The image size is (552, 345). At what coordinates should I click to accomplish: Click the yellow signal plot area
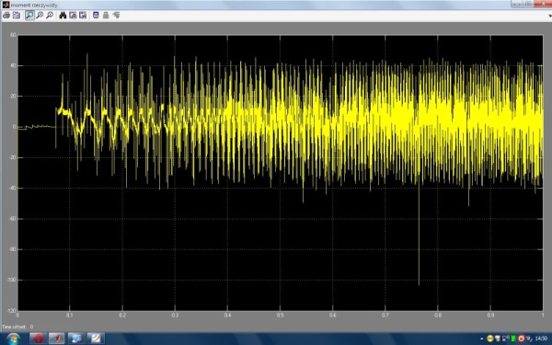pos(281,173)
